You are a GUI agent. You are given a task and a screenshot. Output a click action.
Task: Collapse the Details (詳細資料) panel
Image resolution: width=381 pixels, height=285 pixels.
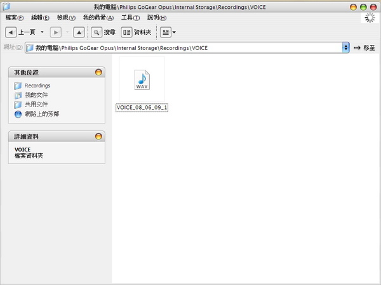98,136
